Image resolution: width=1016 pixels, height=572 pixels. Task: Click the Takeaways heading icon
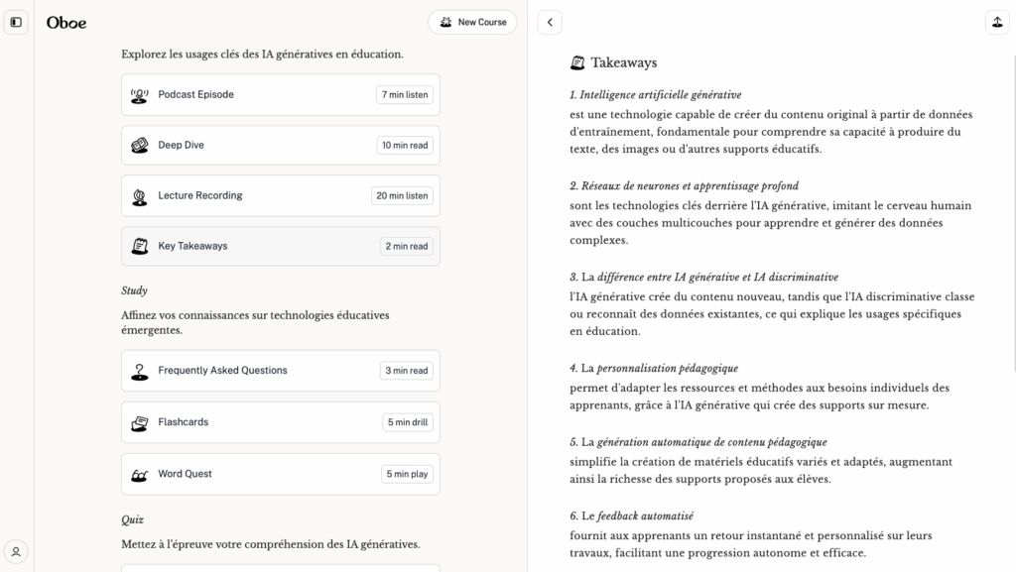pos(577,62)
